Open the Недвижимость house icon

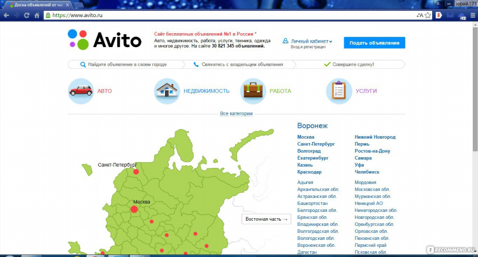(167, 91)
